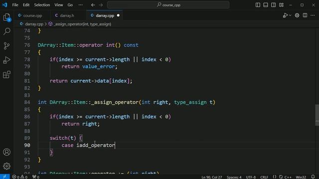Toggle the secondary side bar layout icon

click(274, 5)
